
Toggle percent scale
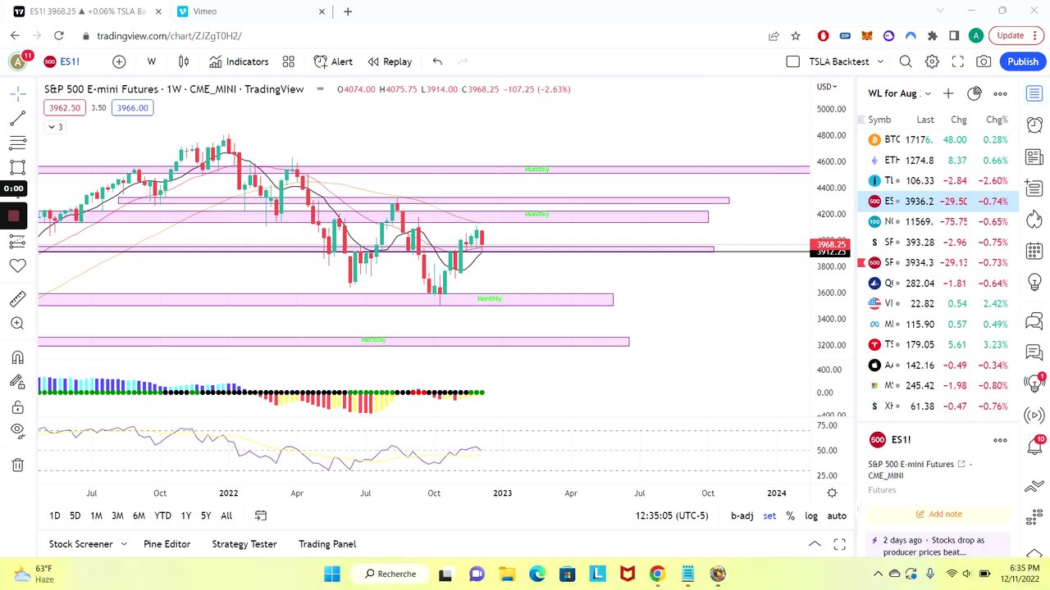[790, 515]
